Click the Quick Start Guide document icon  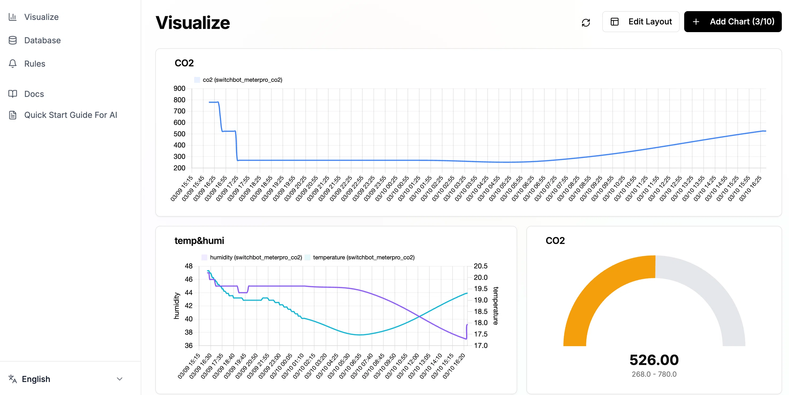[13, 115]
